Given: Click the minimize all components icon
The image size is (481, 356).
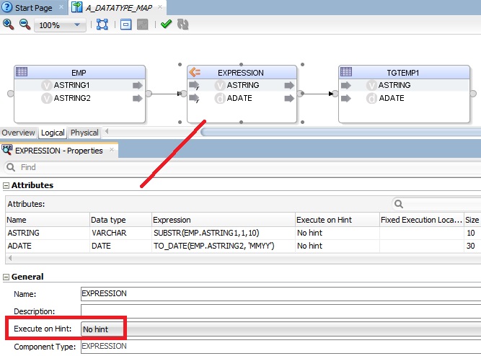Looking at the screenshot, I should pyautogui.click(x=125, y=25).
